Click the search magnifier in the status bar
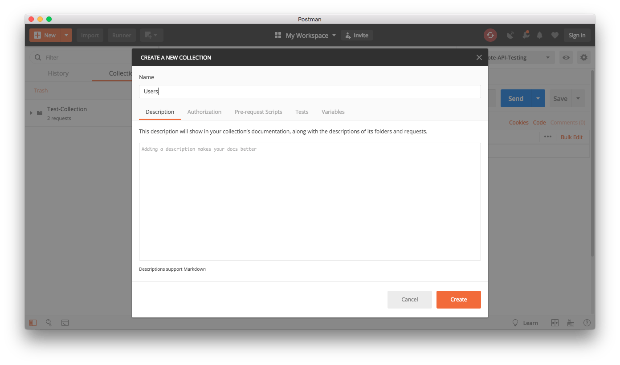The image size is (620, 365). pyautogui.click(x=49, y=322)
